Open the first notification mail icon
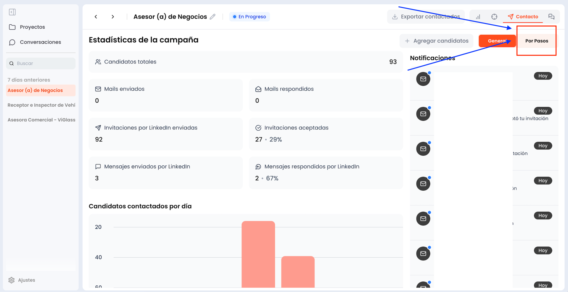The image size is (568, 292). (x=423, y=79)
